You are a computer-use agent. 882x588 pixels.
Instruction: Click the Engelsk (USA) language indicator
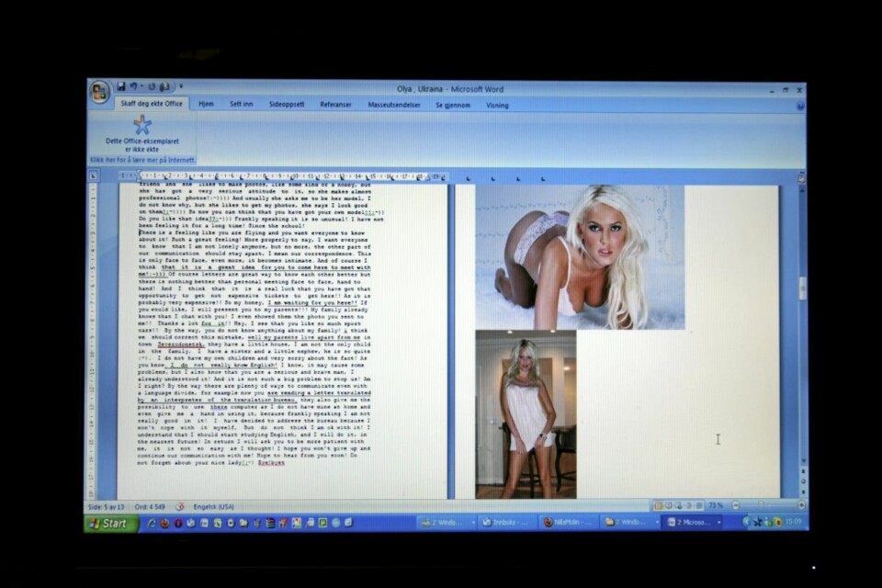point(213,506)
